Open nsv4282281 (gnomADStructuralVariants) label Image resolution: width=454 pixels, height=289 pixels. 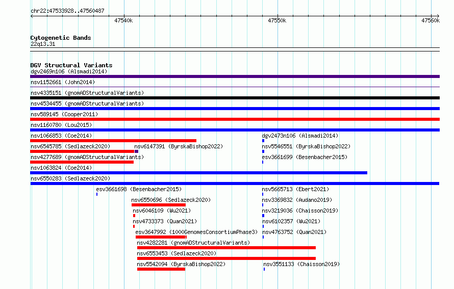coord(193,243)
